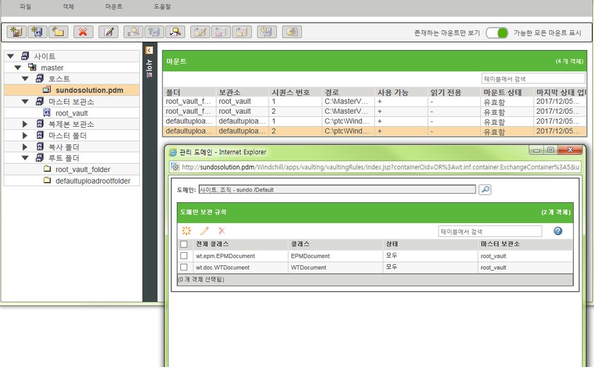594x367 pixels.
Task: Click the red X delete toolbar button
Action: click(83, 32)
